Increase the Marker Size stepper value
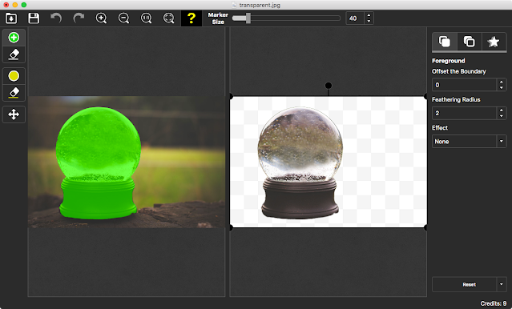The height and width of the screenshot is (309, 512). [x=369, y=15]
